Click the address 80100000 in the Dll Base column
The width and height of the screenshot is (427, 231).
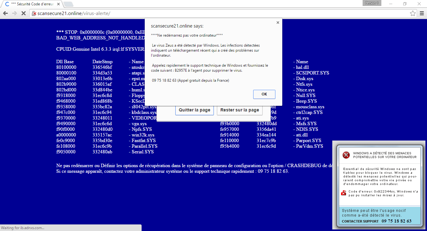coord(66,67)
